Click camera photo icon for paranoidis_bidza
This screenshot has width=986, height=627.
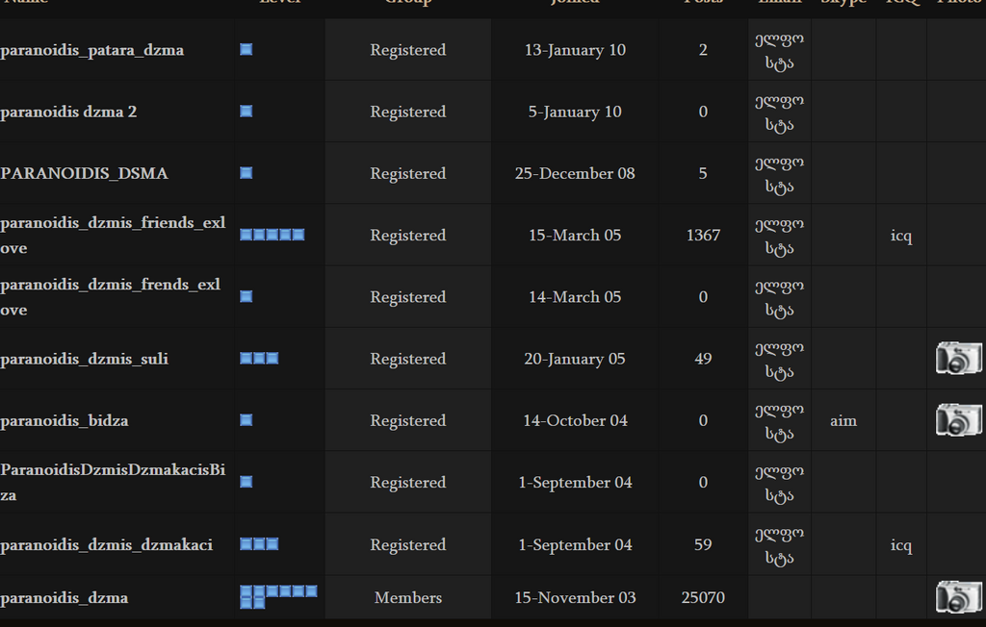[x=958, y=420]
